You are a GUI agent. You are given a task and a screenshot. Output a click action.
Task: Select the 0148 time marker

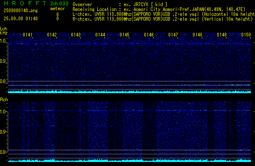tap(197, 35)
